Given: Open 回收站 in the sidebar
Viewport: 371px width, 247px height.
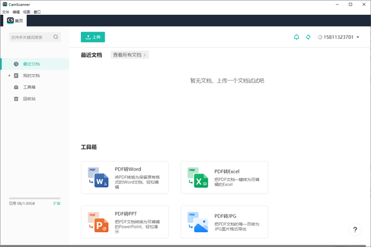Looking at the screenshot, I should (30, 99).
